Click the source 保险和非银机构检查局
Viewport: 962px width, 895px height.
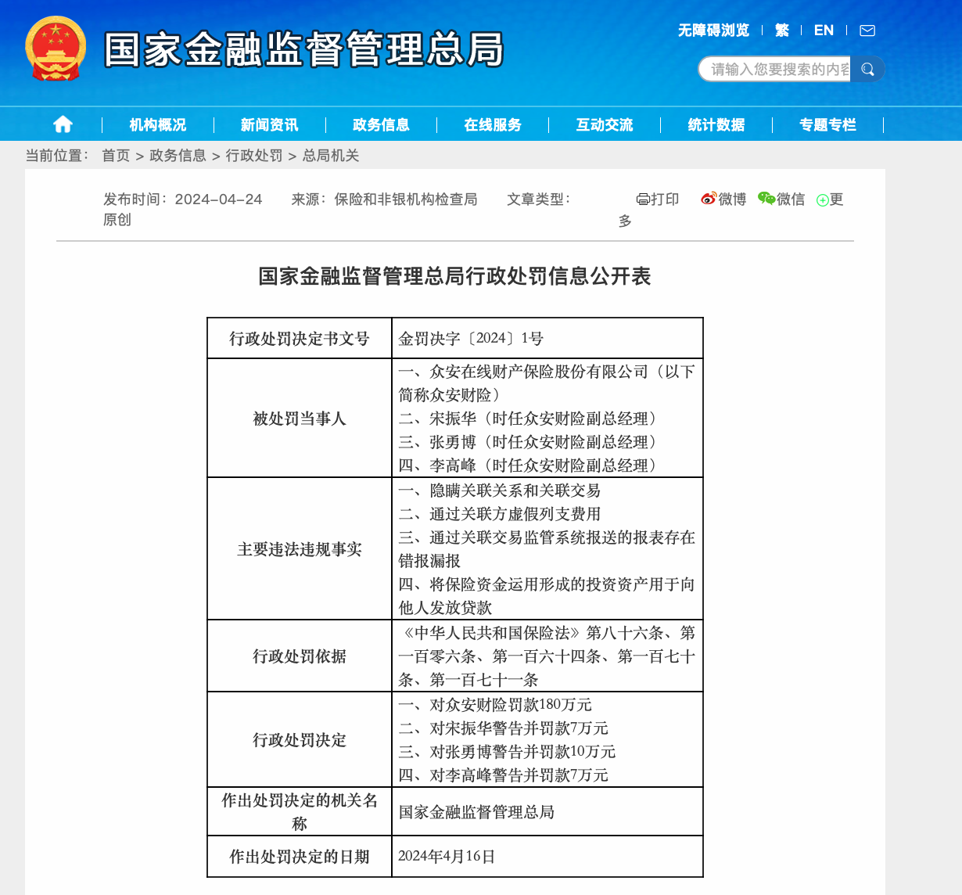(406, 199)
